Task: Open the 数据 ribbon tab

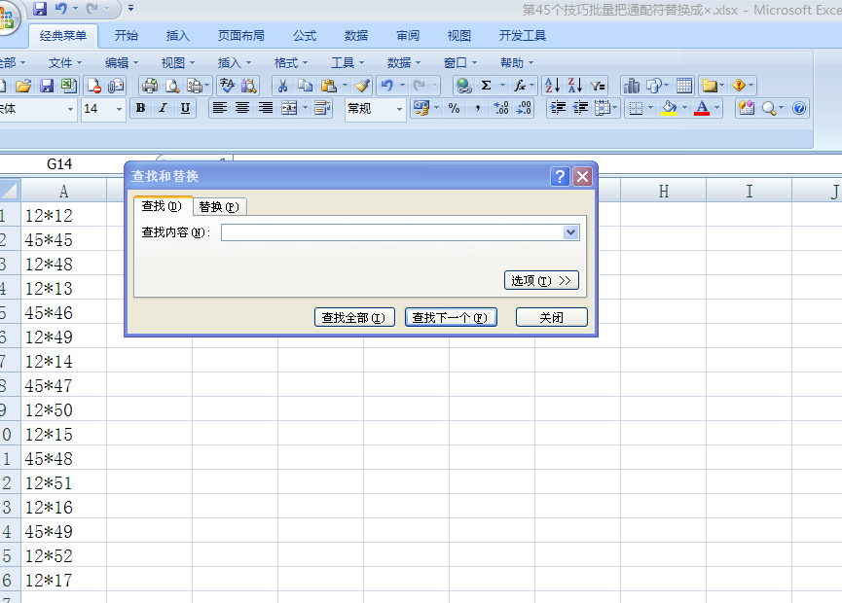Action: [x=356, y=35]
